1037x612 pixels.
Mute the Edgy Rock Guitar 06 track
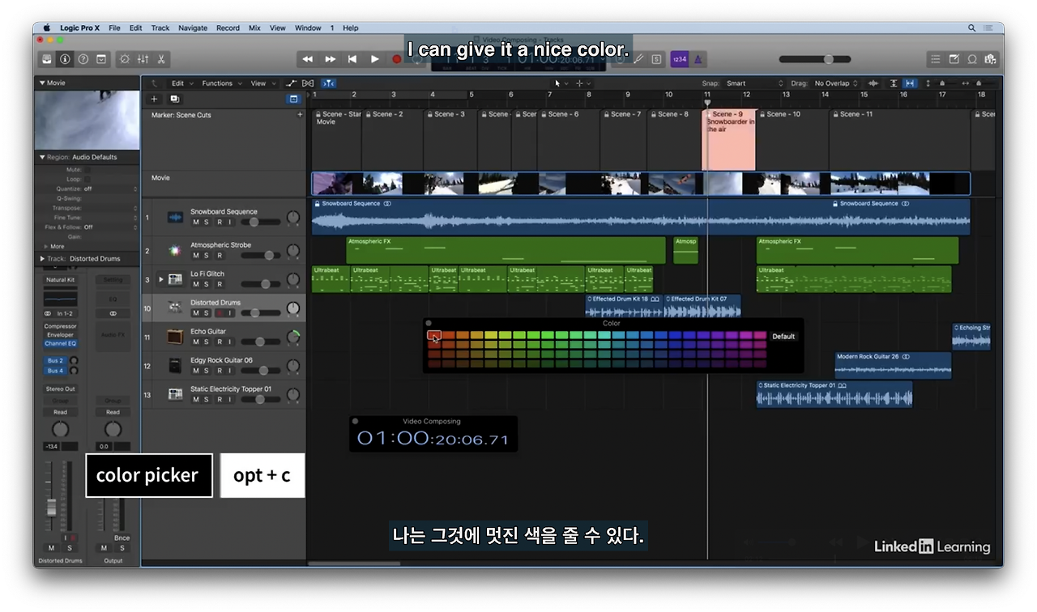tap(195, 371)
